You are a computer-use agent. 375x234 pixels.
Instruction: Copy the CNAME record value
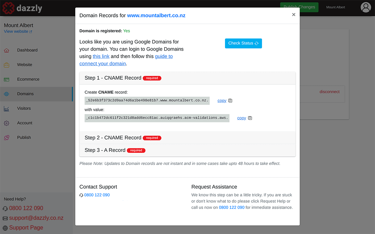pyautogui.click(x=242, y=118)
